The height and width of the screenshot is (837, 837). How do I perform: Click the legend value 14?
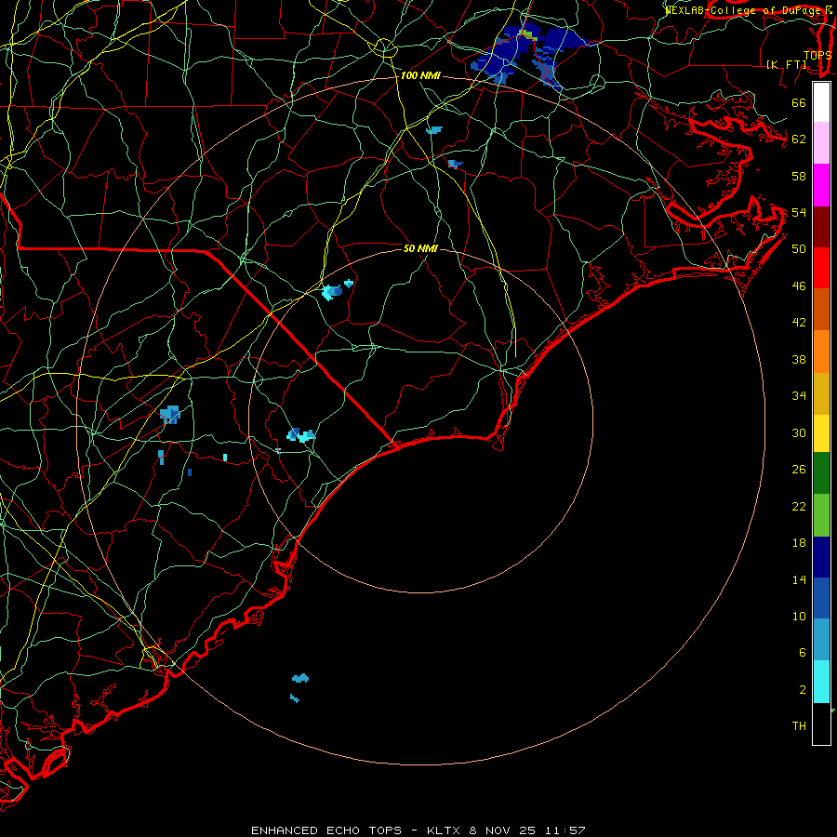799,579
